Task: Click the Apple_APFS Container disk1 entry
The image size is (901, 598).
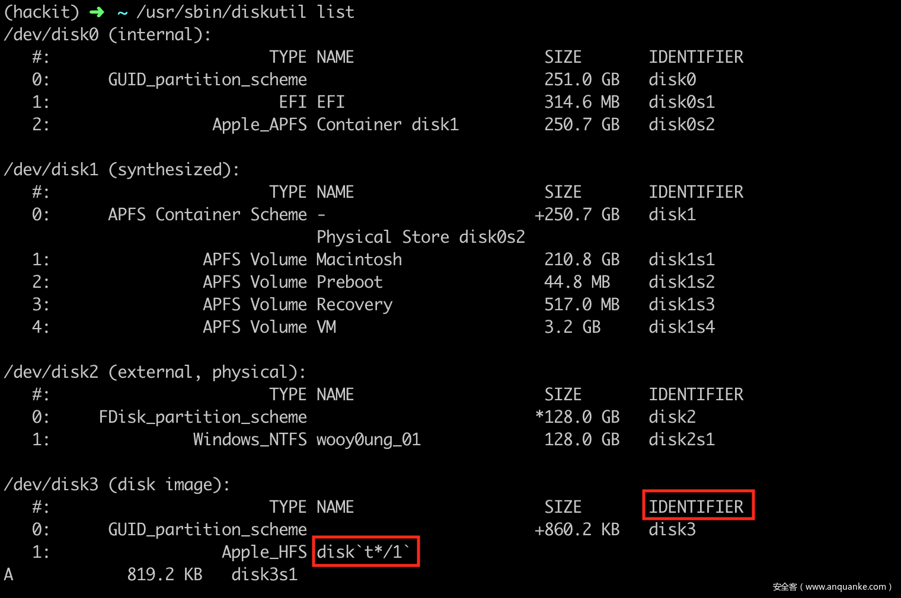Action: pyautogui.click(x=335, y=124)
